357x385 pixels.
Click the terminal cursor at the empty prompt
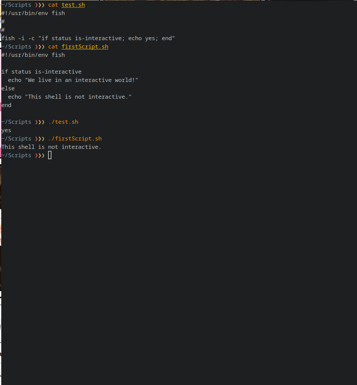[x=50, y=155]
